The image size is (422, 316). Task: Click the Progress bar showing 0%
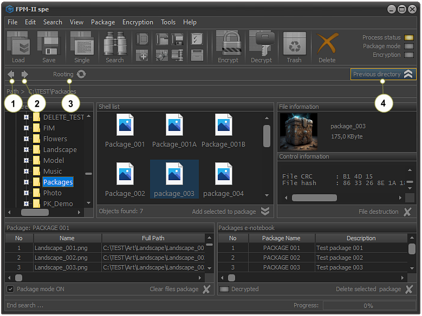369,306
